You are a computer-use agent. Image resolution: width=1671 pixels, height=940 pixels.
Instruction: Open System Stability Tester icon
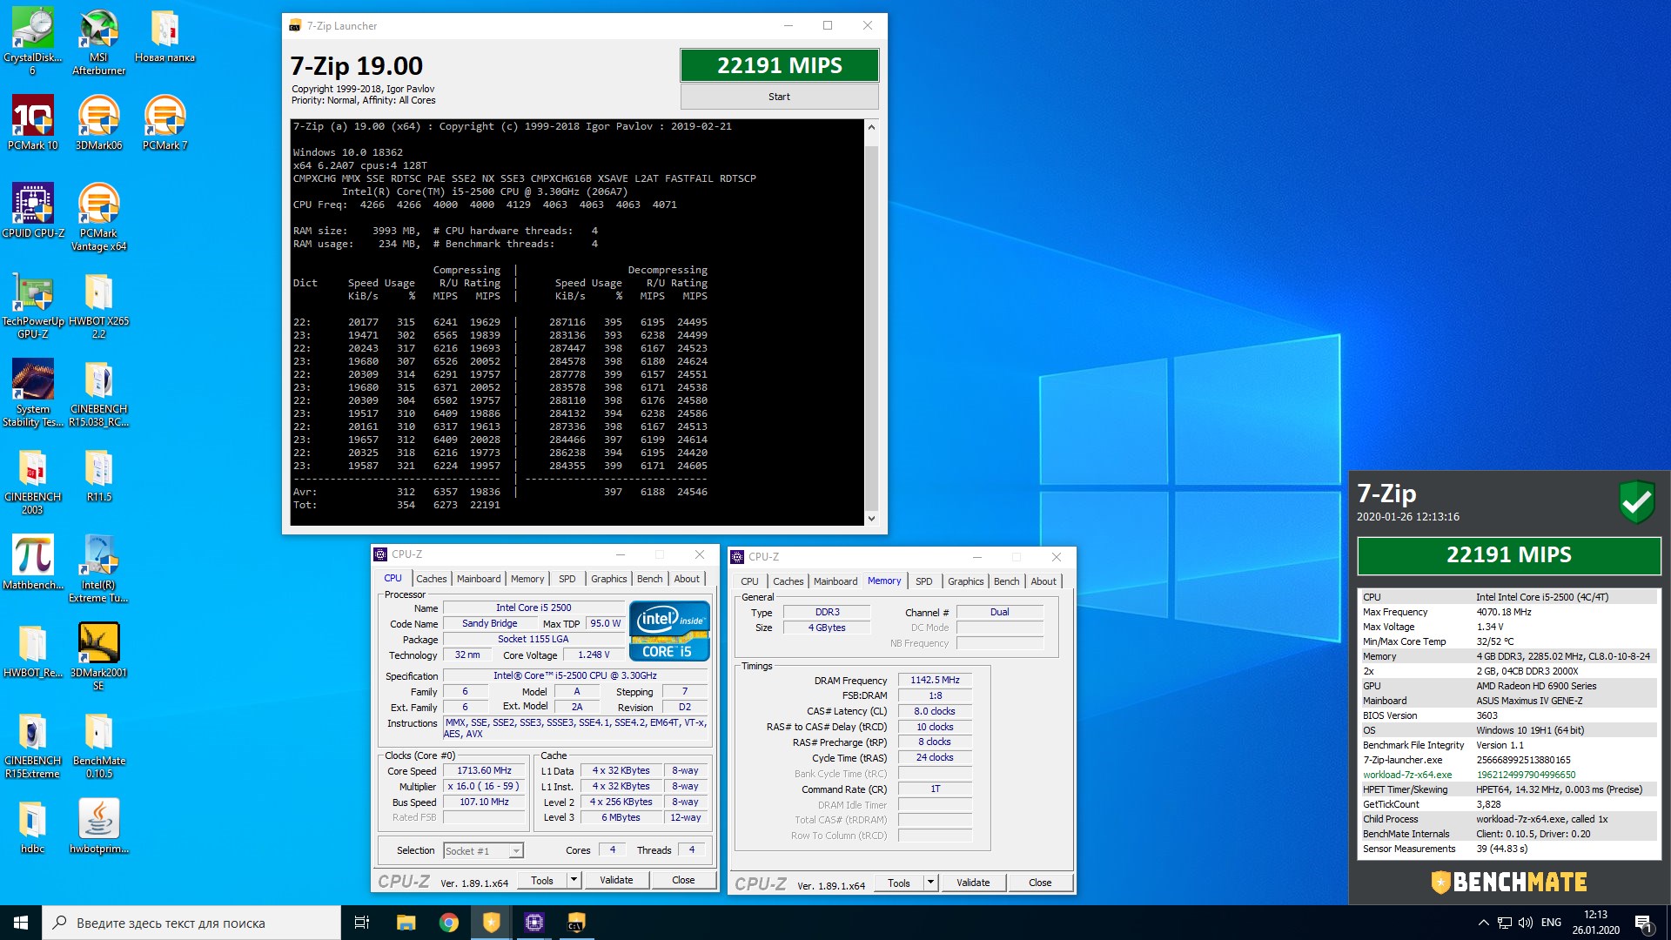[x=33, y=393]
